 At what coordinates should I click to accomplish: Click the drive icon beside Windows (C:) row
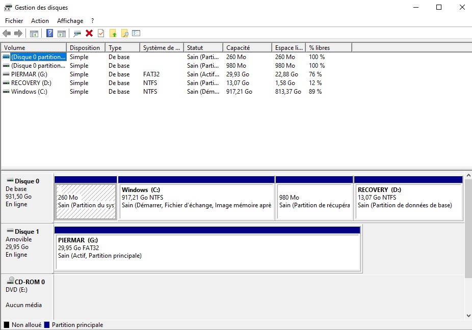6,92
